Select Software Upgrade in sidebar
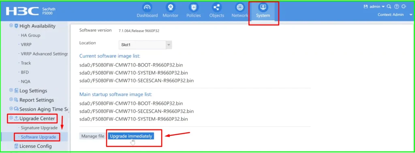Image resolution: width=415 pixels, height=153 pixels. (x=39, y=137)
